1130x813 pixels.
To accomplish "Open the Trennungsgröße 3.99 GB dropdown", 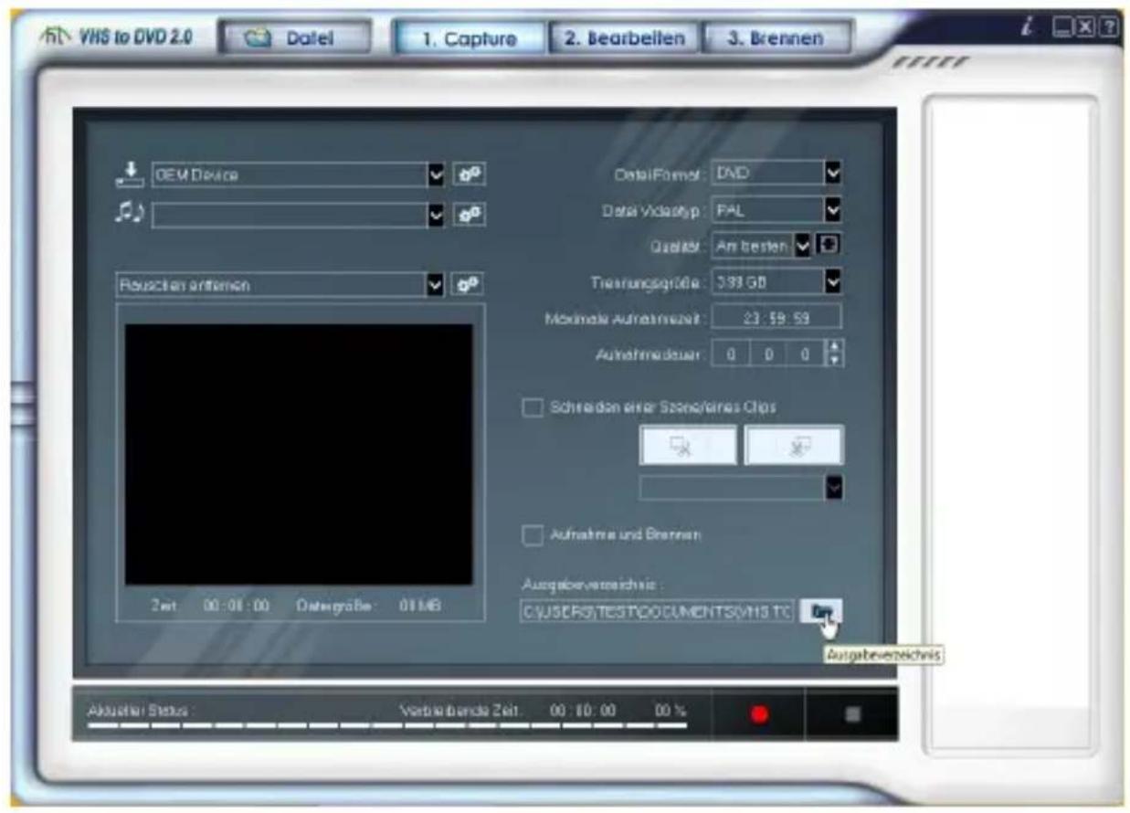I will tap(832, 282).
